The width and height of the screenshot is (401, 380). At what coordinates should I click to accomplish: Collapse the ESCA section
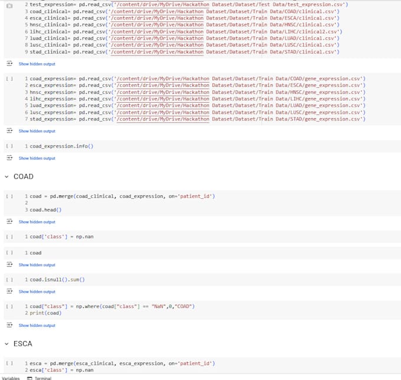[x=6, y=343]
